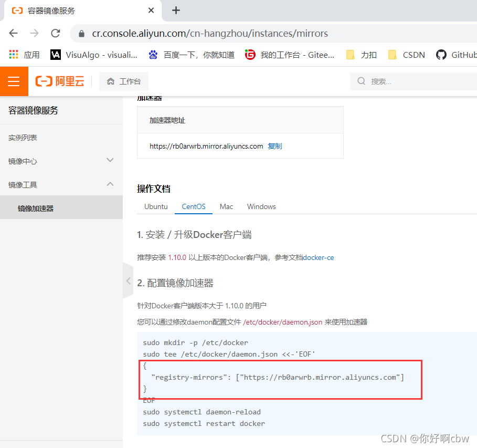Click the "registry-mirrors" JSON line

(x=278, y=377)
